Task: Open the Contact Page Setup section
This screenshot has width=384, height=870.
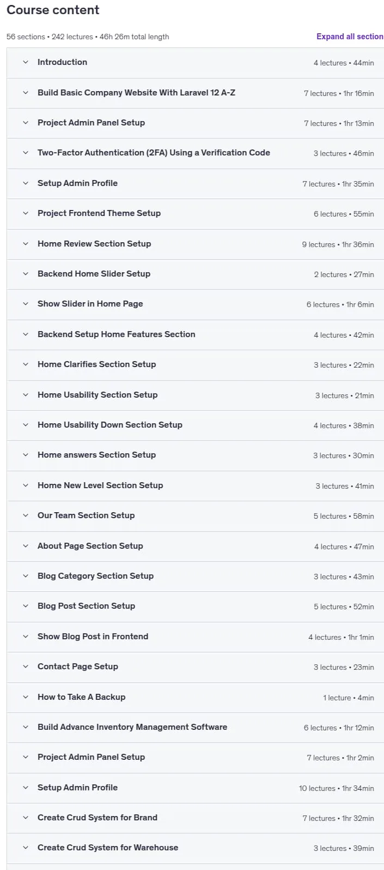Action: point(195,667)
